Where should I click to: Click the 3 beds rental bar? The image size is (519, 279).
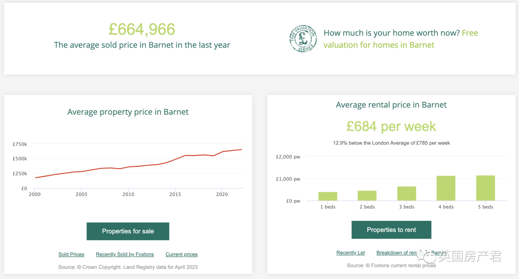pos(407,194)
